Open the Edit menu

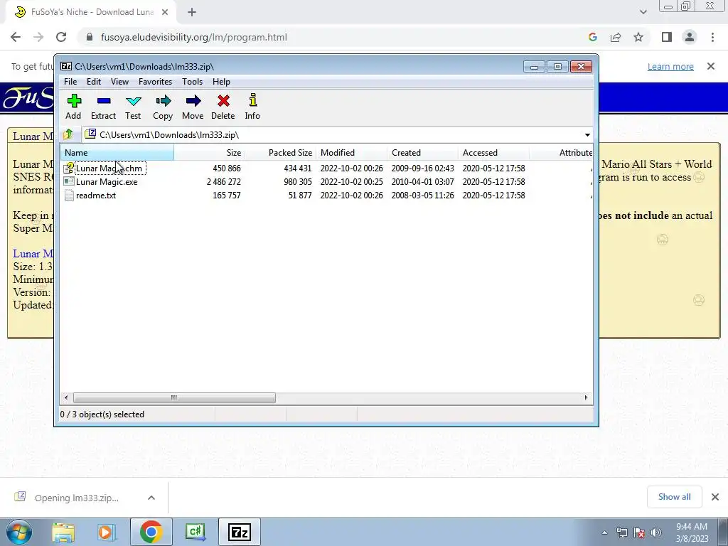coord(94,82)
